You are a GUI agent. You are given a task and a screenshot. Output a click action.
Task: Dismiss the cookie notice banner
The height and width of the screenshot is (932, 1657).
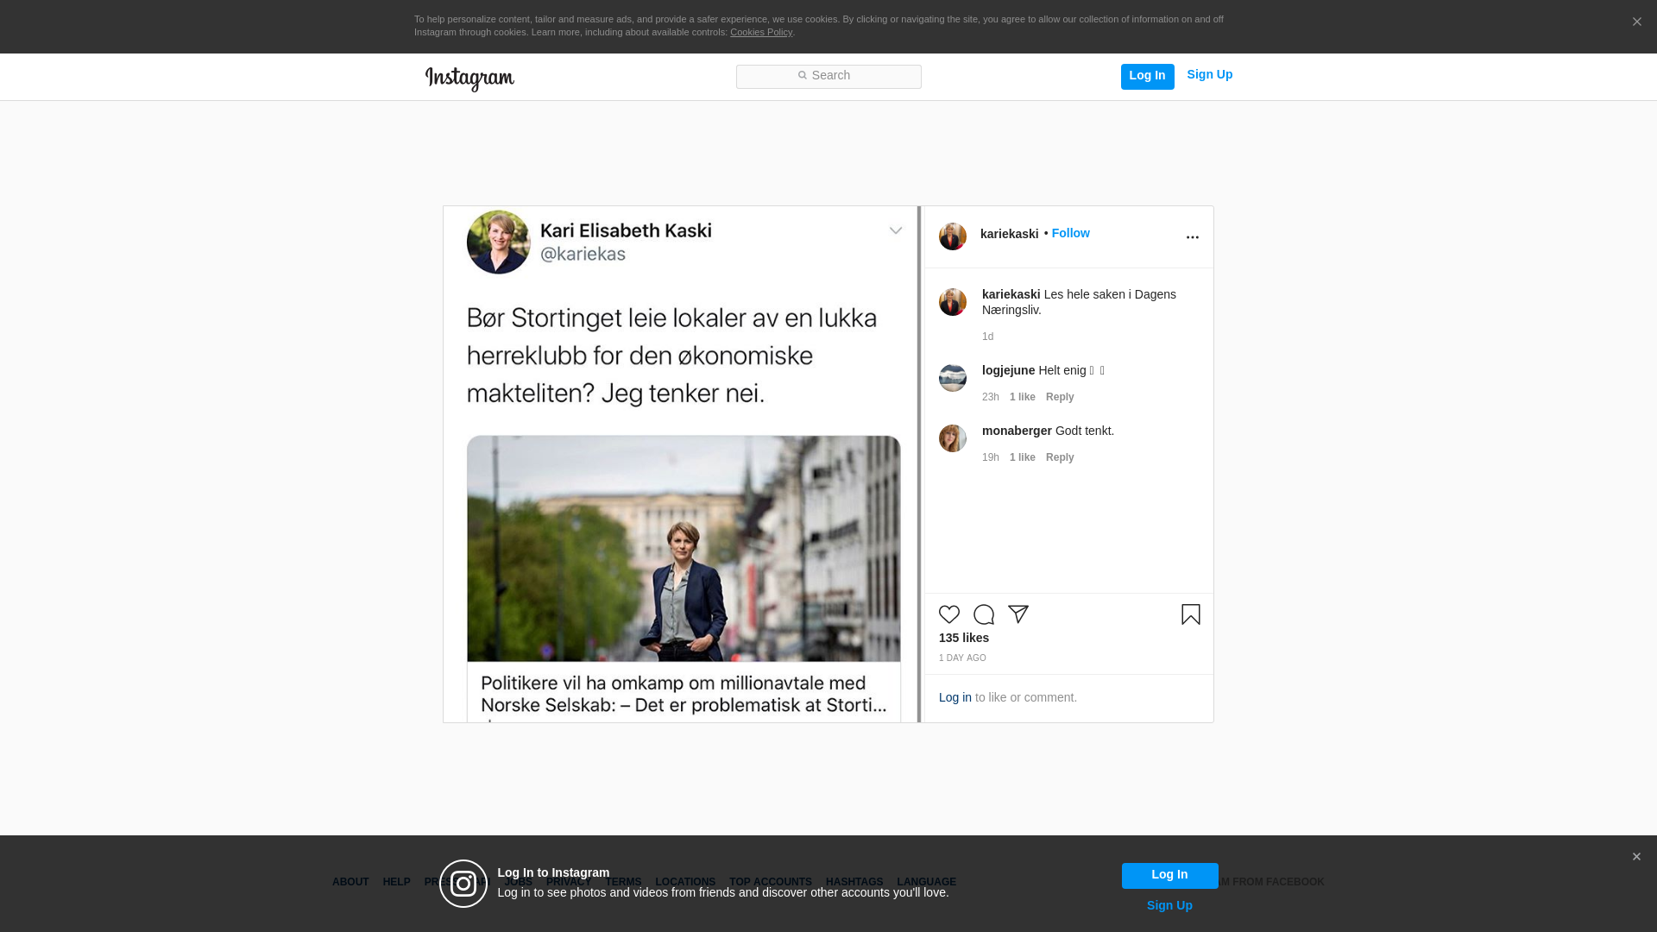[1636, 22]
